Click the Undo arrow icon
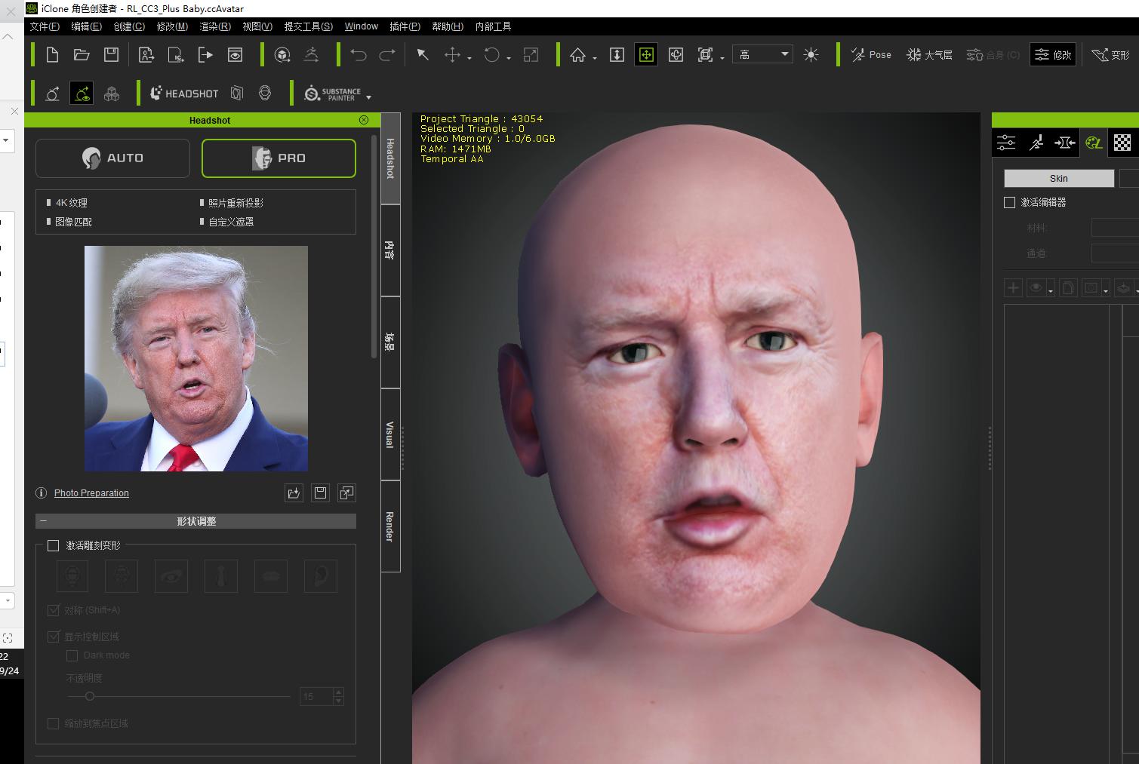Viewport: 1139px width, 764px height. pyautogui.click(x=359, y=54)
